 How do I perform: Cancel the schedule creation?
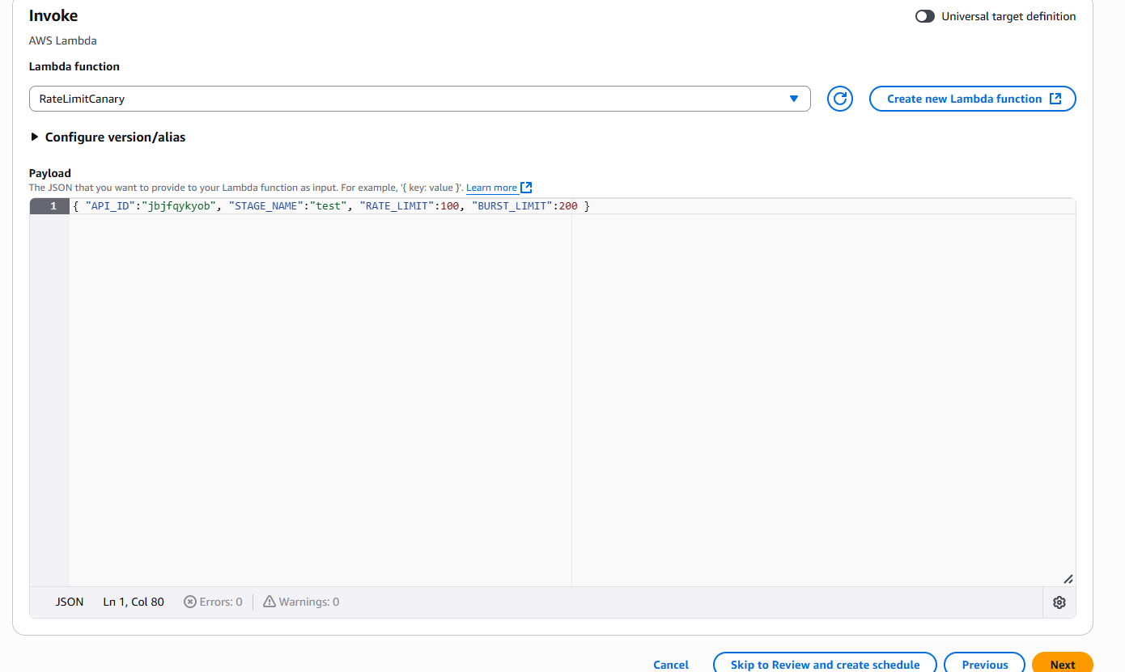pos(671,665)
